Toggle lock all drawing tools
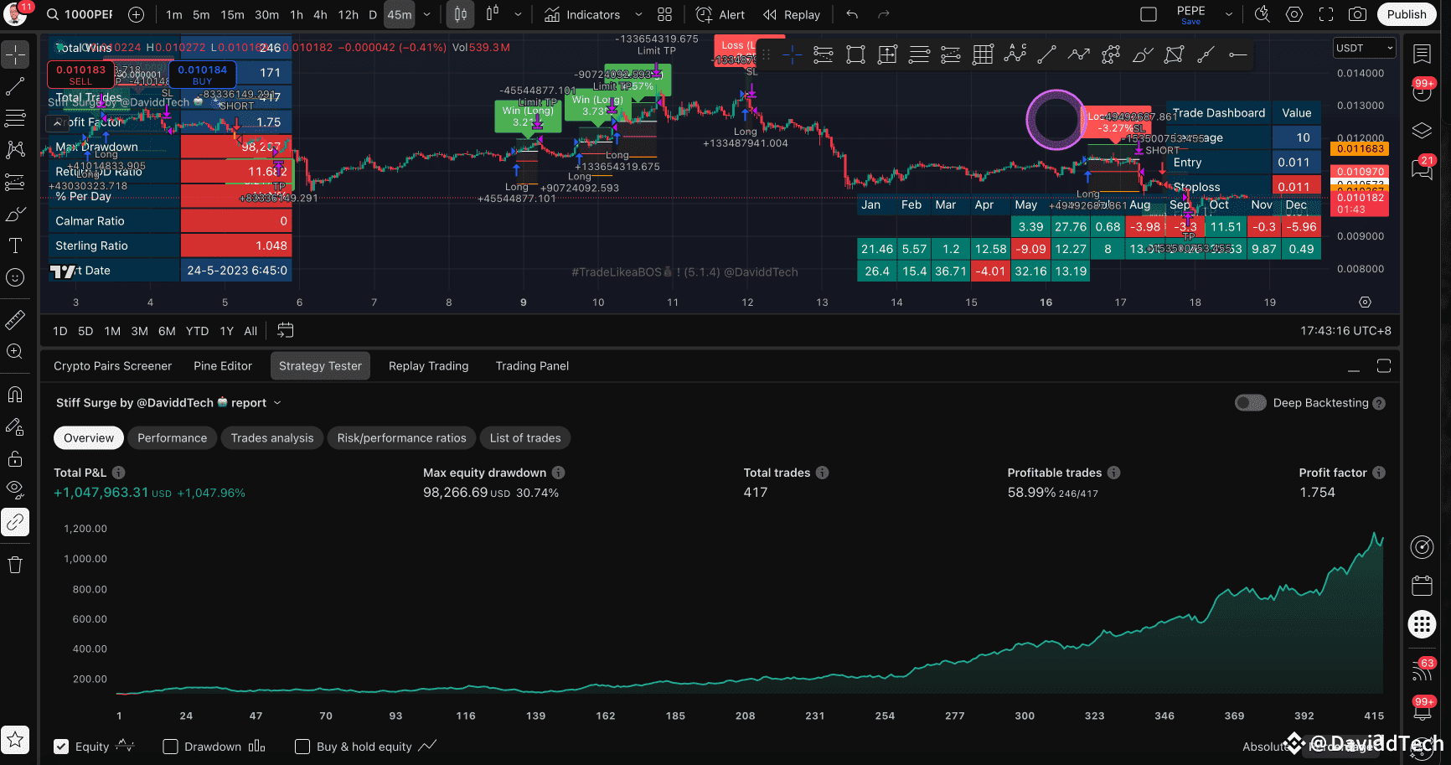The width and height of the screenshot is (1451, 765). tap(15, 458)
